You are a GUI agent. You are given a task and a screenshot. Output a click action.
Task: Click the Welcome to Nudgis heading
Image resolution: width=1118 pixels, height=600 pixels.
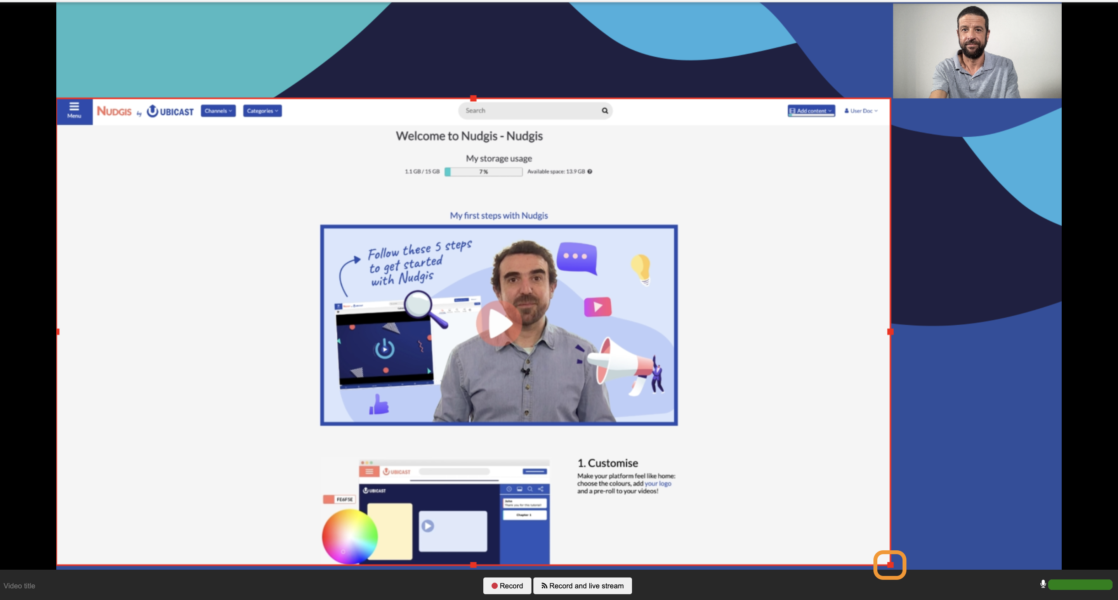(469, 136)
